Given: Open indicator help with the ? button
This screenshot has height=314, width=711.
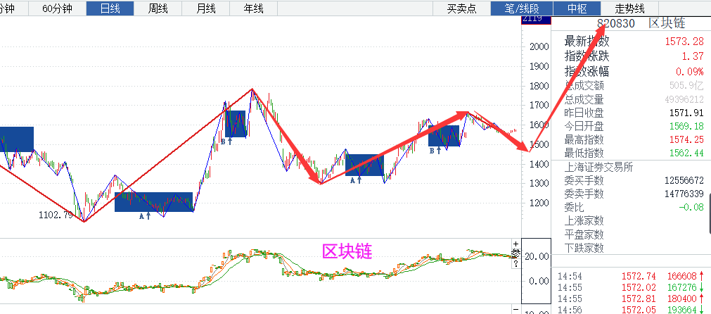Looking at the screenshot, I should coord(516,264).
